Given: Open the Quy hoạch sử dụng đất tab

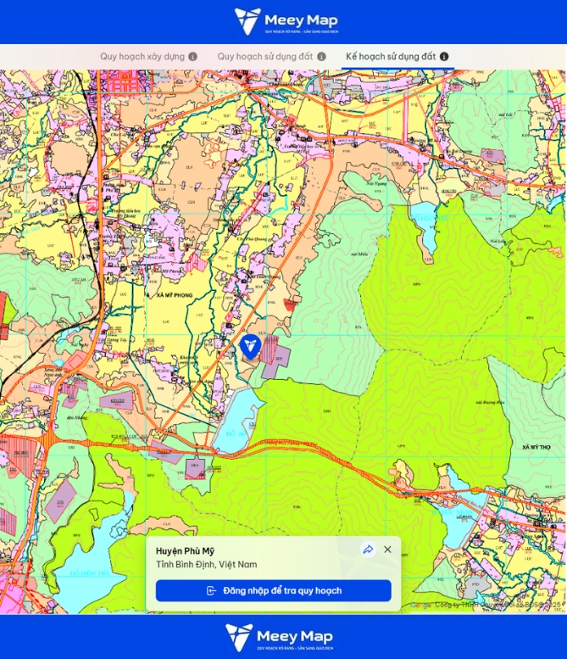Looking at the screenshot, I should pyautogui.click(x=264, y=57).
